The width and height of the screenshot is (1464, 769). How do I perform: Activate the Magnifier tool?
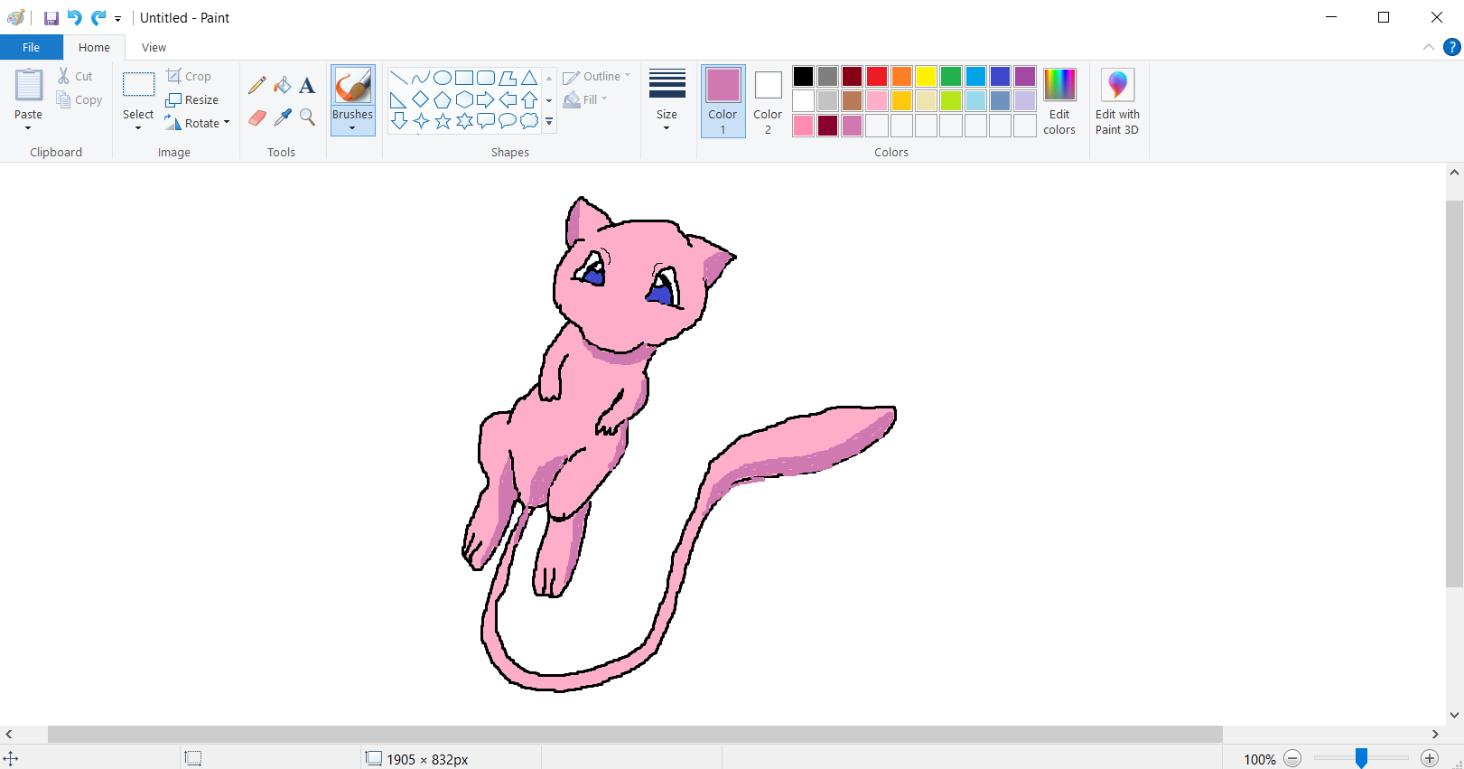pyautogui.click(x=307, y=117)
